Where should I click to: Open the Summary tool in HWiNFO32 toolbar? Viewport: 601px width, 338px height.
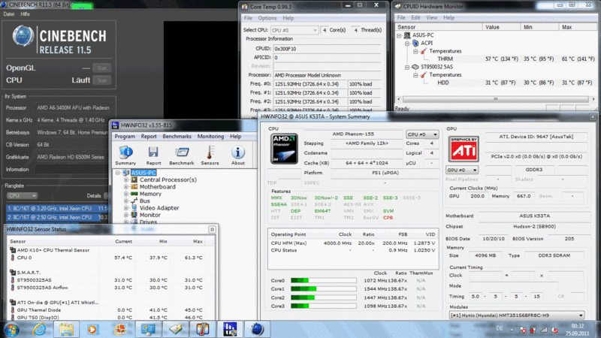[x=125, y=155]
